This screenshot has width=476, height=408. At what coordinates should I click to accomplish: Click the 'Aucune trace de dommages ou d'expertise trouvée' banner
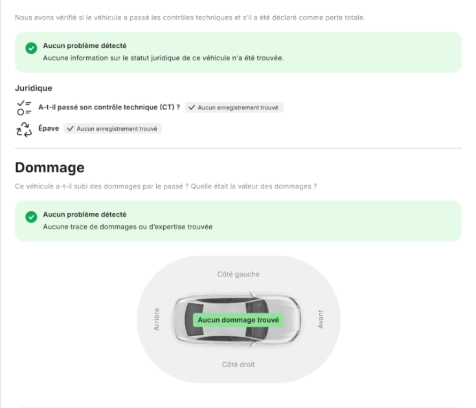click(238, 221)
